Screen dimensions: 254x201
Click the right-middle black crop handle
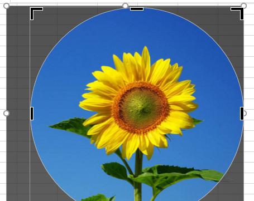[242, 114]
